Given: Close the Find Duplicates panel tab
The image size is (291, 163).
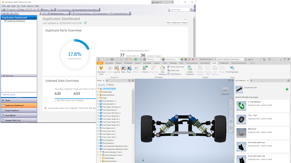Looking at the screenshot, I should click(x=248, y=80).
